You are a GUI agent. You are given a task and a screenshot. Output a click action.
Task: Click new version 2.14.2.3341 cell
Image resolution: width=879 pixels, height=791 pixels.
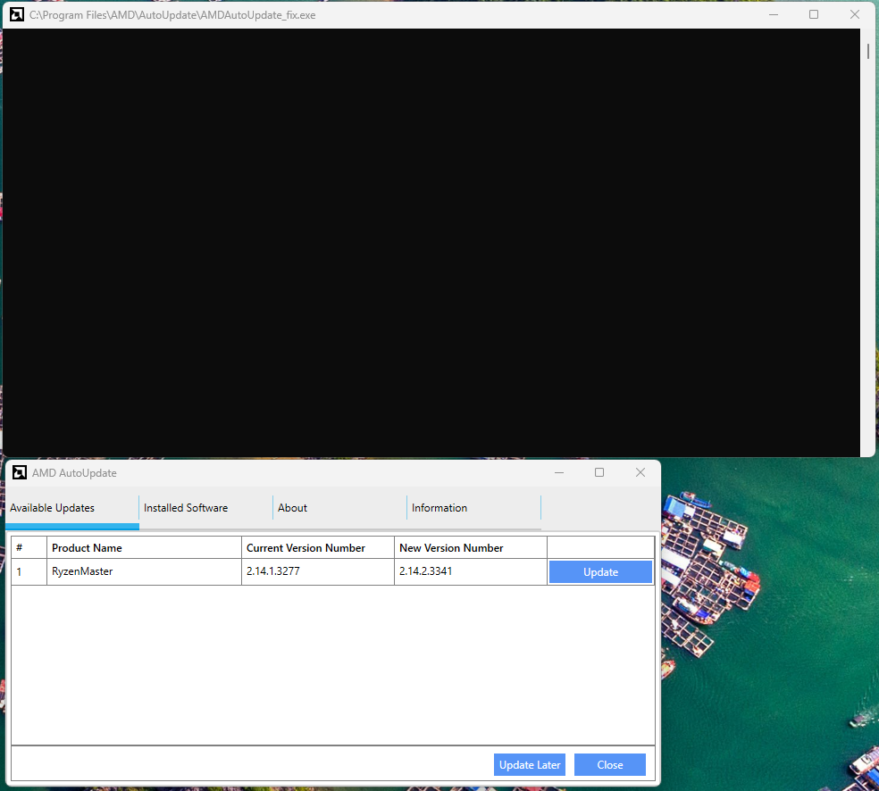click(471, 571)
